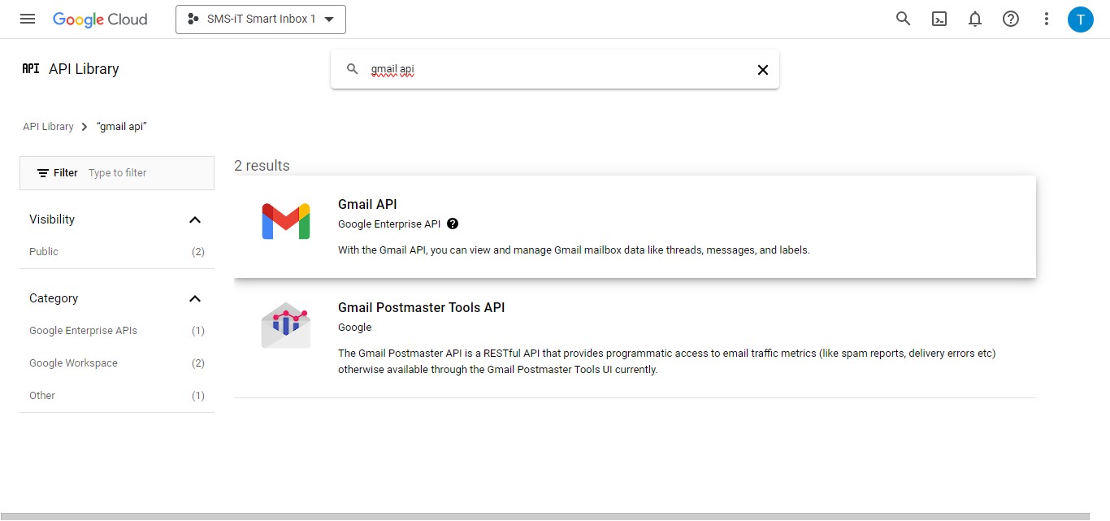Open the account avatar menu
The height and width of the screenshot is (521, 1110).
[1081, 19]
